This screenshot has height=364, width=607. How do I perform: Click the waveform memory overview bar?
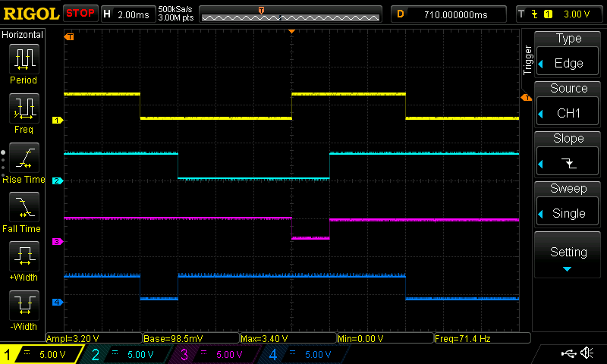(291, 14)
